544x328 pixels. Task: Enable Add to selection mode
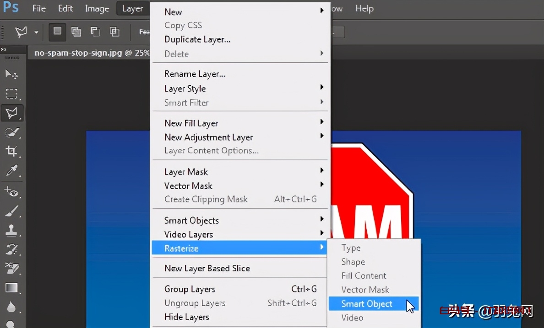point(76,32)
